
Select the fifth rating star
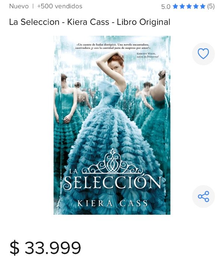click(203, 7)
